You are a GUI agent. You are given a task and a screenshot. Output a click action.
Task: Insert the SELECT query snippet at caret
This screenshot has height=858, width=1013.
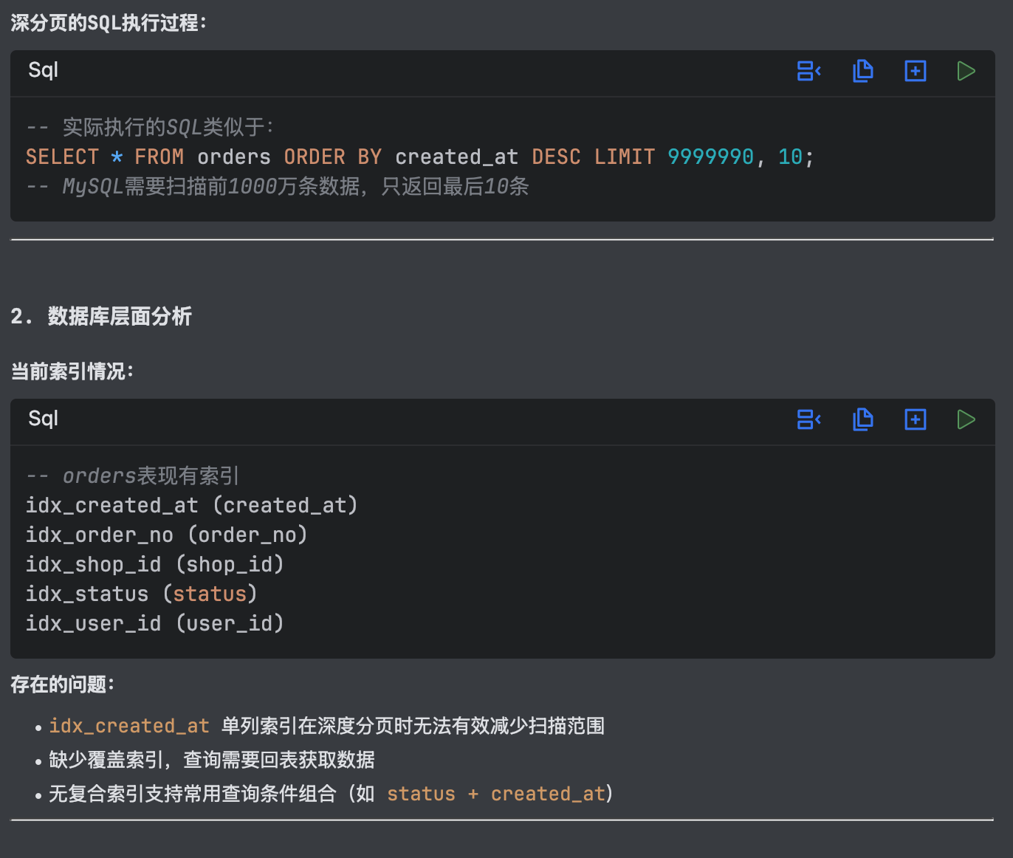point(808,71)
